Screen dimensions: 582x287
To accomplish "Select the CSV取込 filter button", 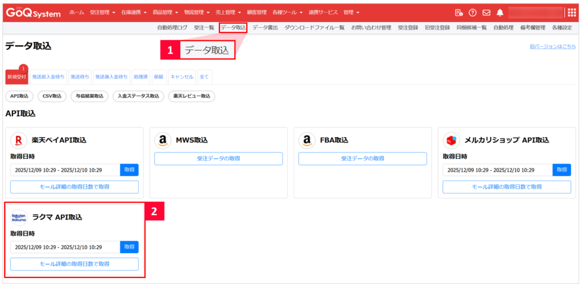I will (52, 96).
